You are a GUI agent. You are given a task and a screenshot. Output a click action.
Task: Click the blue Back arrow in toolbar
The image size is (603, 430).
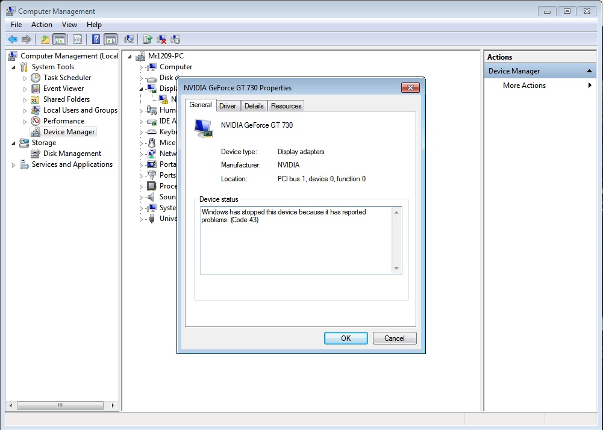(13, 39)
